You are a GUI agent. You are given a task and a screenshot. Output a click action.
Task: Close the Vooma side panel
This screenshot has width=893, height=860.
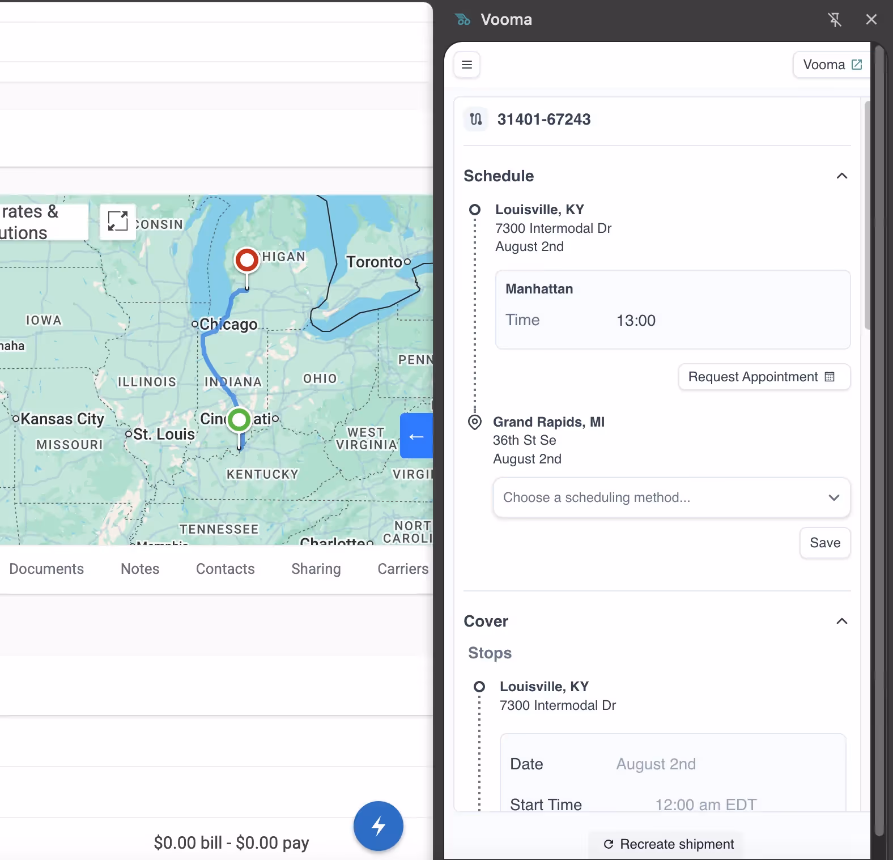[871, 20]
